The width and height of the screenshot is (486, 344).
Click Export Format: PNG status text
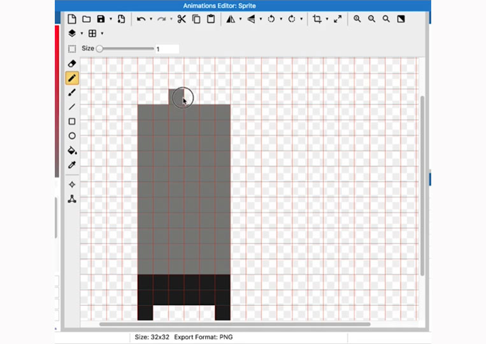[203, 337]
